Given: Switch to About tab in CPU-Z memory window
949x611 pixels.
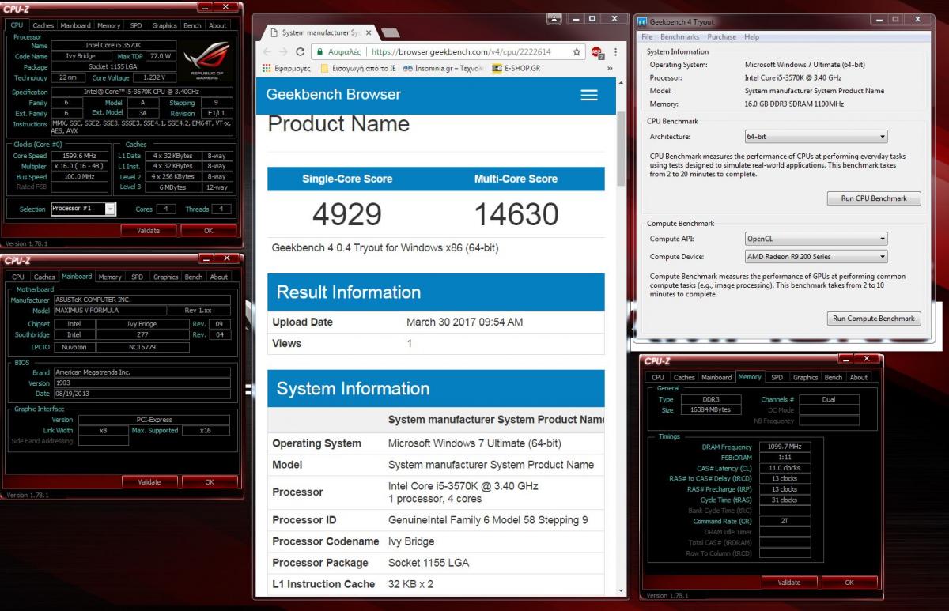Looking at the screenshot, I should click(x=859, y=378).
